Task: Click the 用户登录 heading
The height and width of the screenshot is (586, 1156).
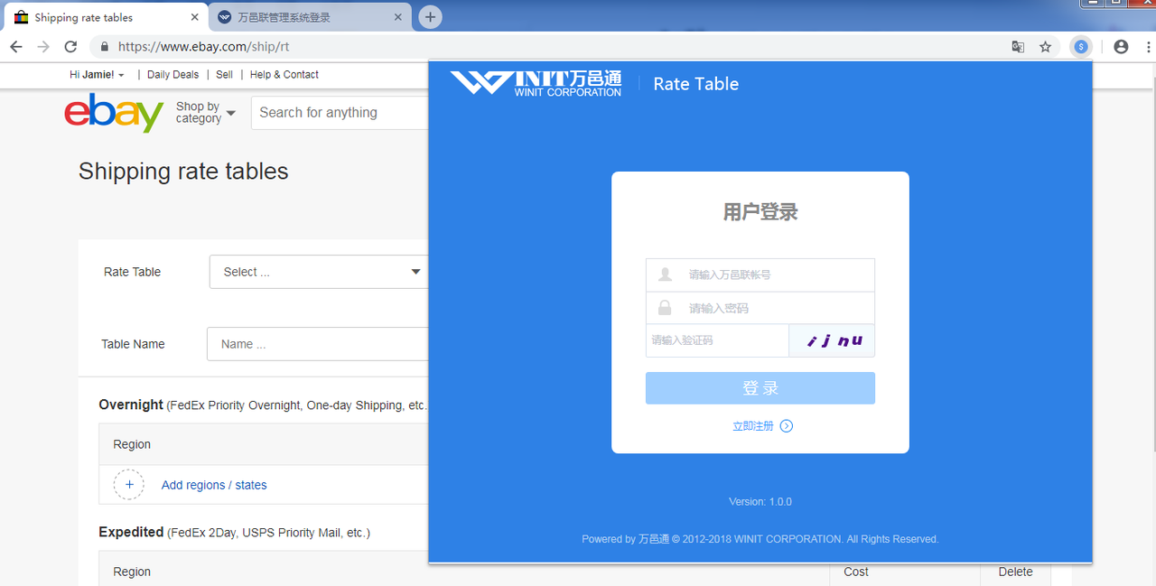Action: [760, 212]
